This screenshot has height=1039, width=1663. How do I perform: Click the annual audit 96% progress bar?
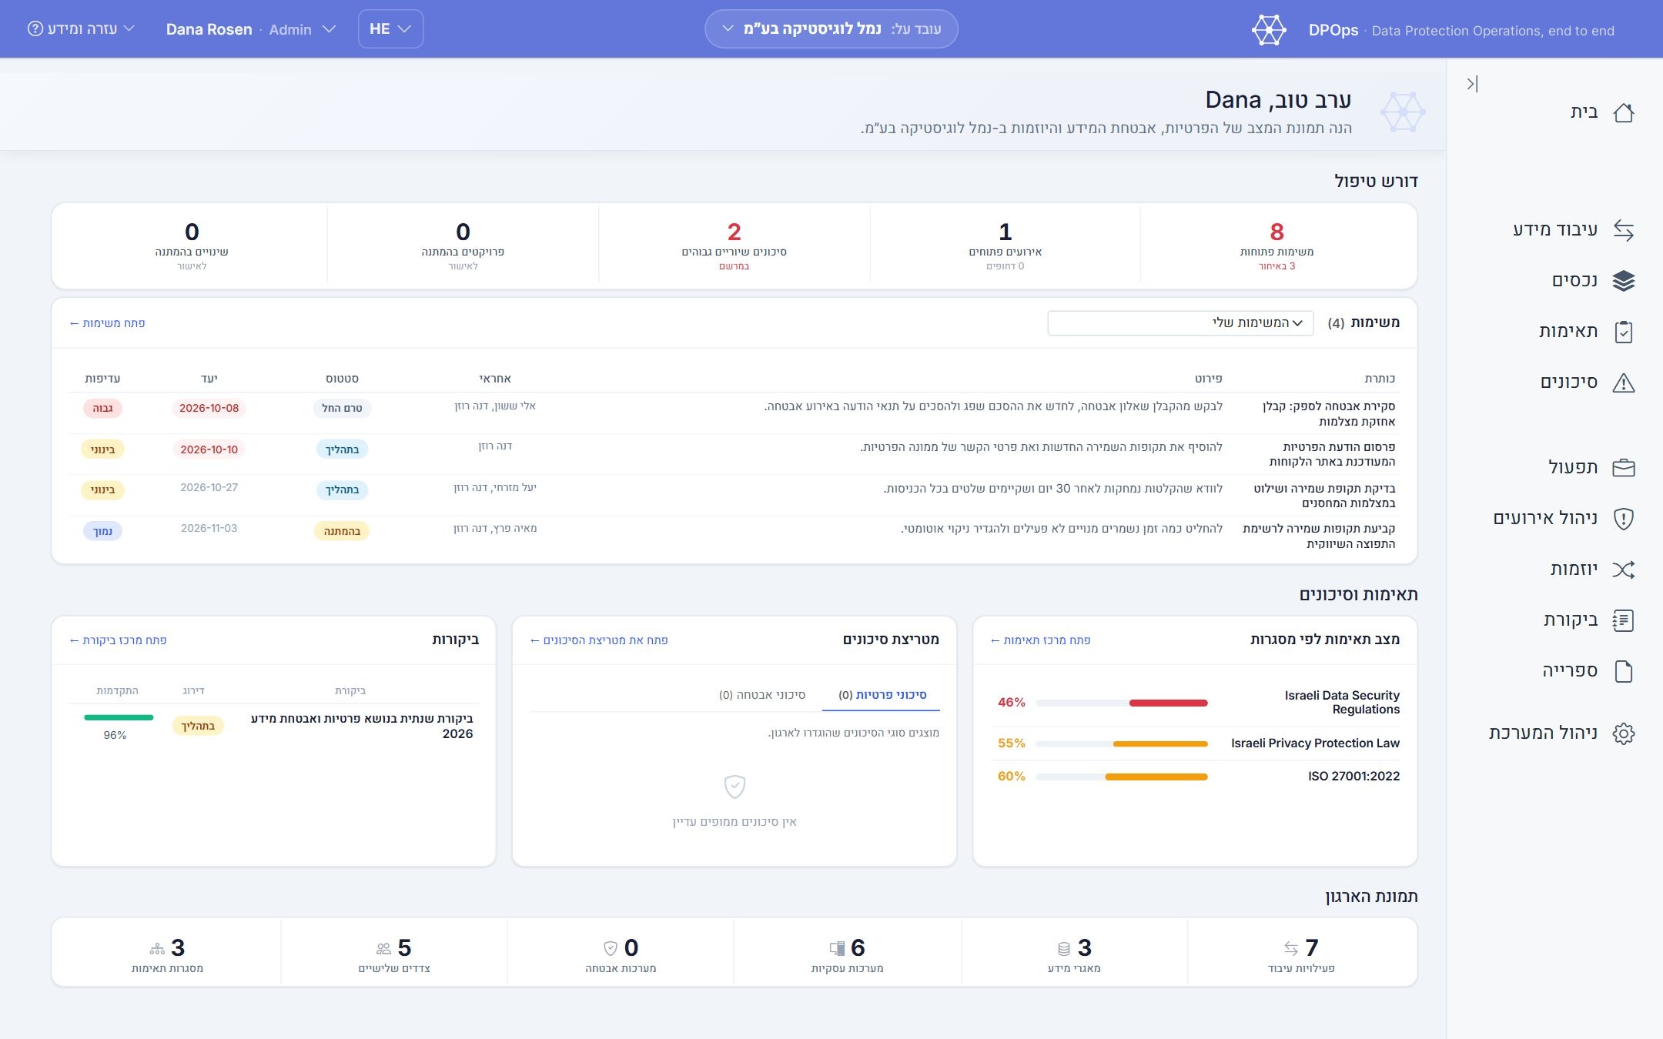pyautogui.click(x=119, y=718)
